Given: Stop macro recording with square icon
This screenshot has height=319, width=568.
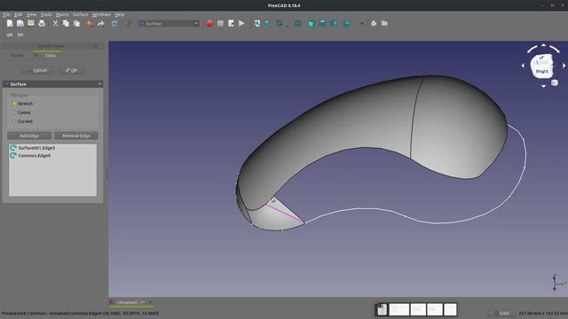Looking at the screenshot, I should [x=220, y=24].
